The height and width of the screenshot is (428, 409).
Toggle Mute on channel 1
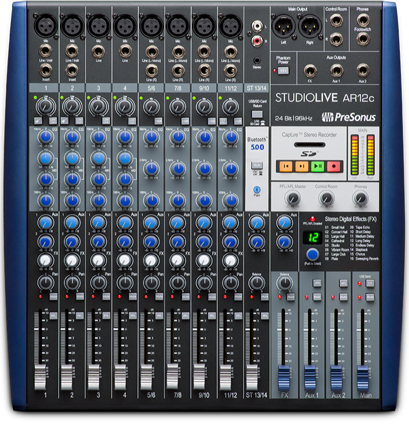click(53, 296)
